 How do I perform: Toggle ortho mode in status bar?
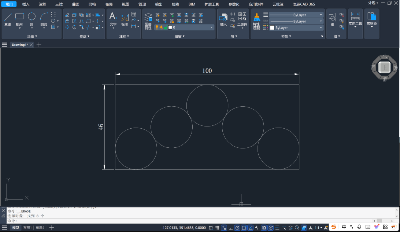[231, 228]
